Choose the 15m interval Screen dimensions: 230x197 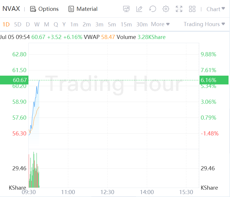[x=126, y=24]
